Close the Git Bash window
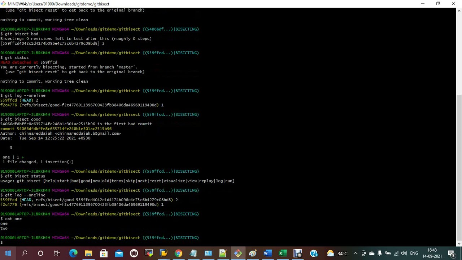 click(x=453, y=4)
